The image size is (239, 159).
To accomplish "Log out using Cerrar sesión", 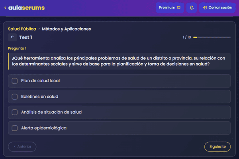I will pyautogui.click(x=217, y=8).
